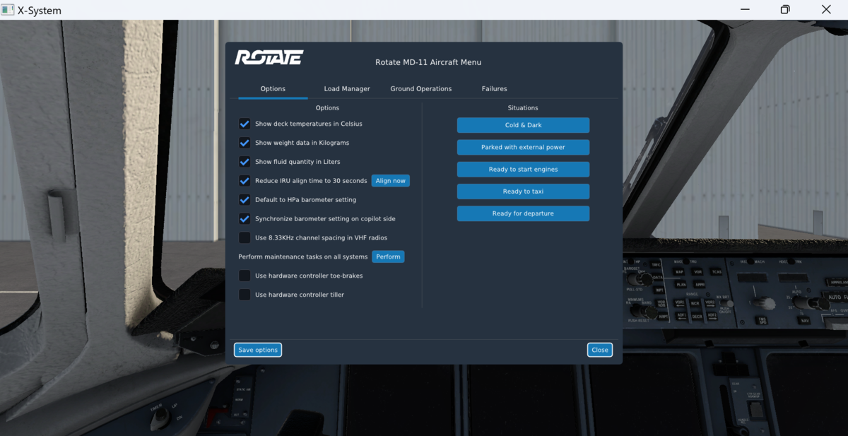Click the MINIMUMS RA/BARO knob
Viewport: 848px width, 436px height.
pos(644,312)
